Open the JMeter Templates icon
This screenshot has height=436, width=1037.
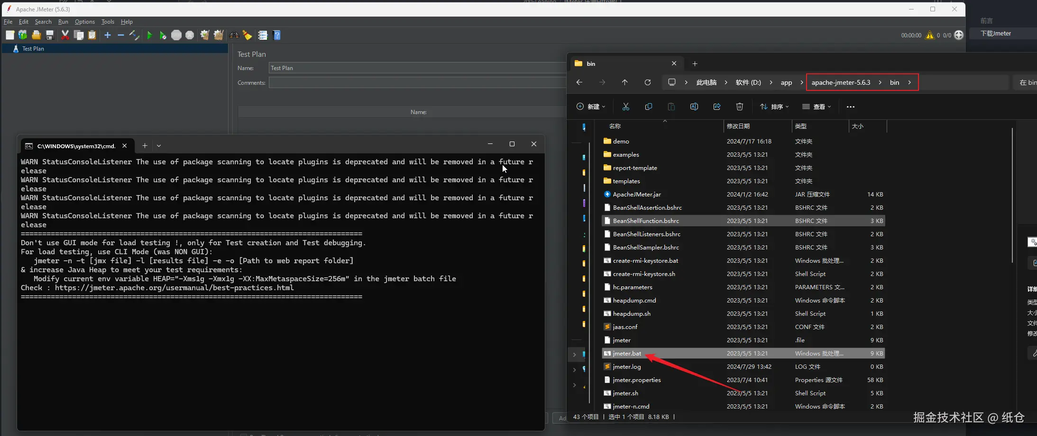tap(22, 36)
